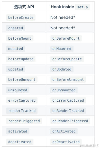This screenshot has height=150, width=102.
Task: Click the 选项式 API column header
Action: point(24,7)
